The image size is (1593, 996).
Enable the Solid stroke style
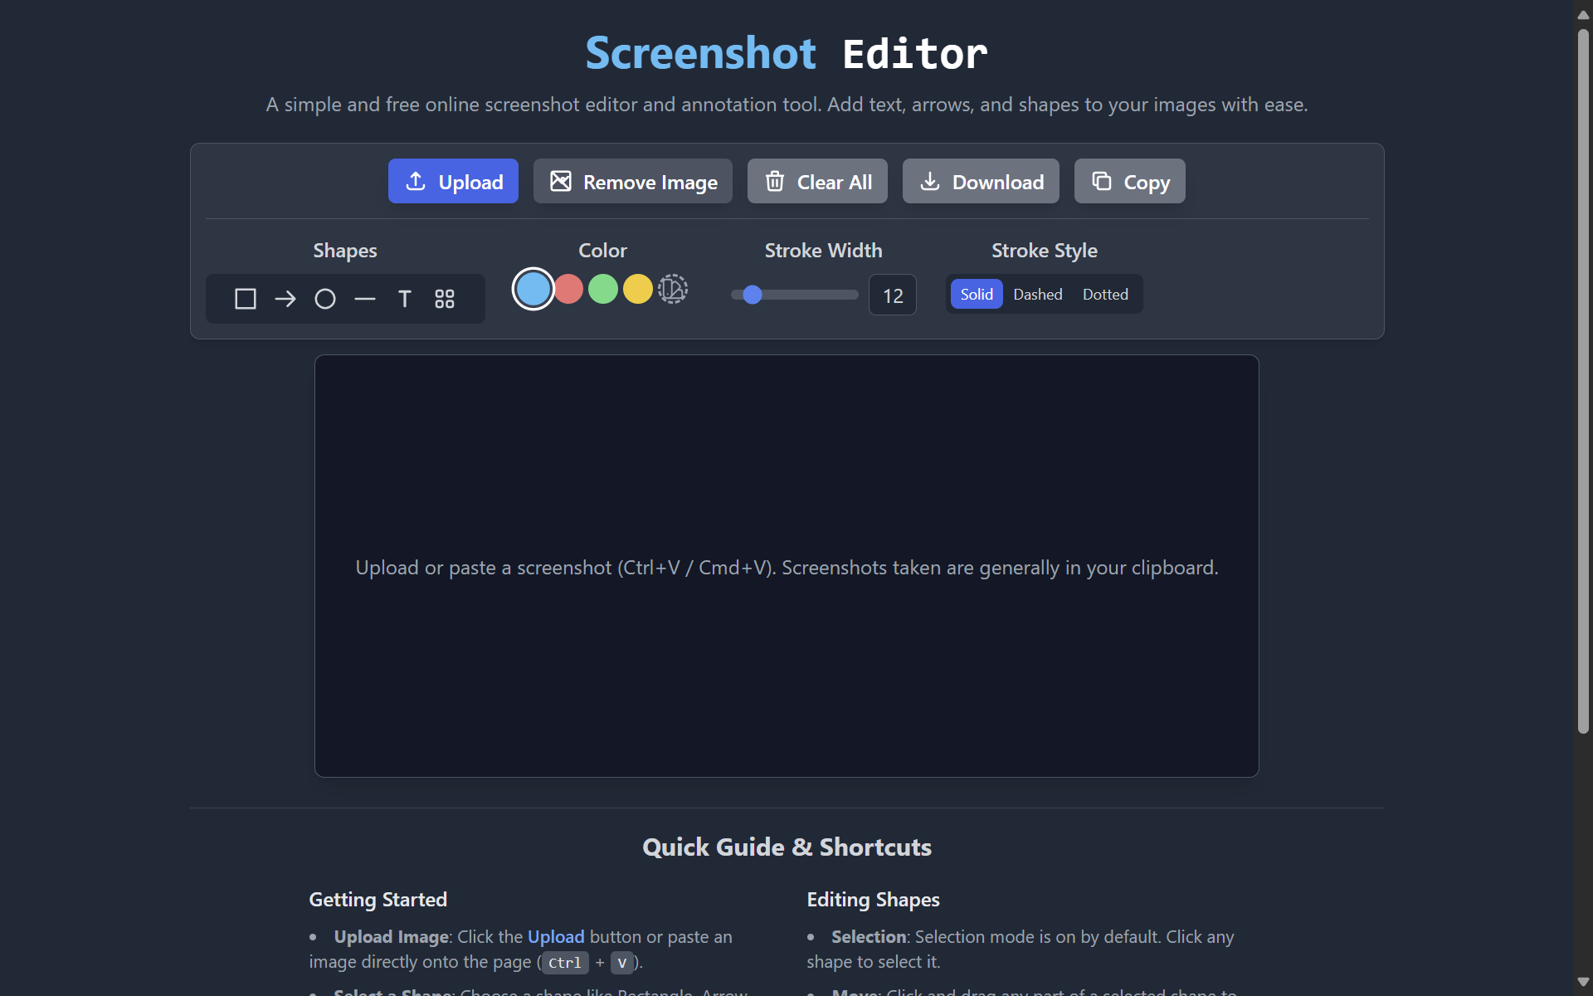(977, 294)
